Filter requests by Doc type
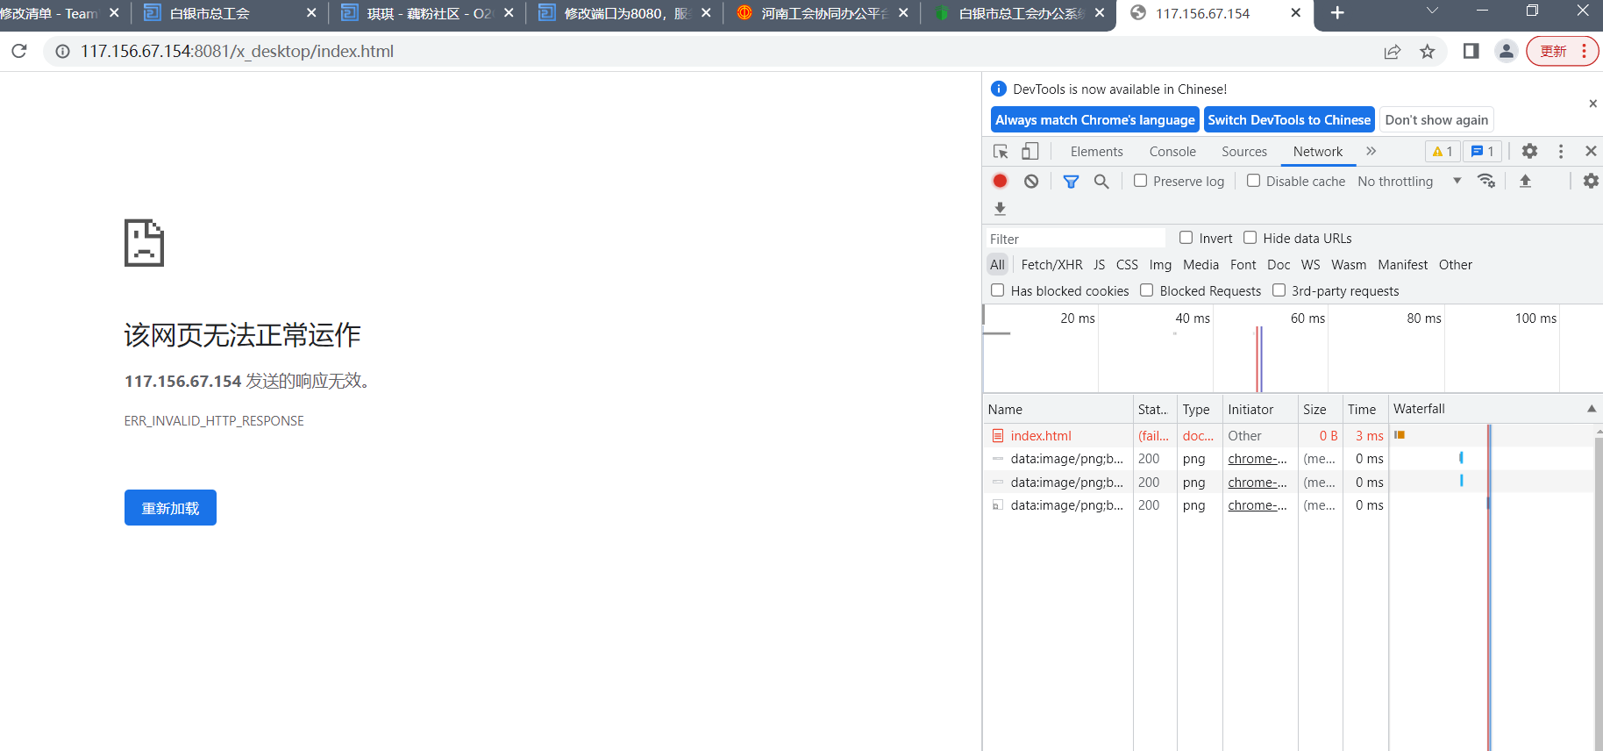Image resolution: width=1603 pixels, height=751 pixels. click(1279, 265)
